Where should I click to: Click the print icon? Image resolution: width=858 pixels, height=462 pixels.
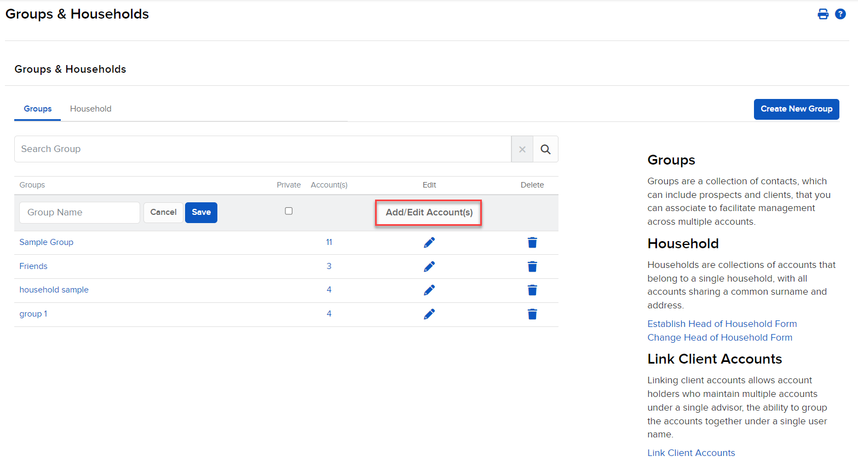point(822,14)
